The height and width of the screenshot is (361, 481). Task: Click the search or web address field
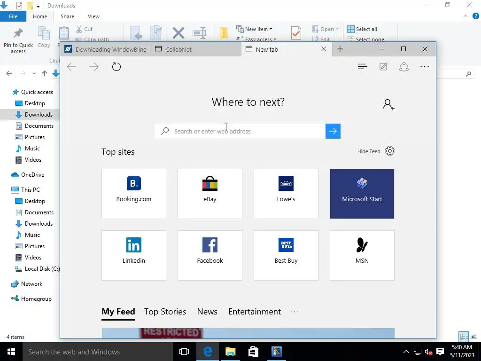pos(240,132)
